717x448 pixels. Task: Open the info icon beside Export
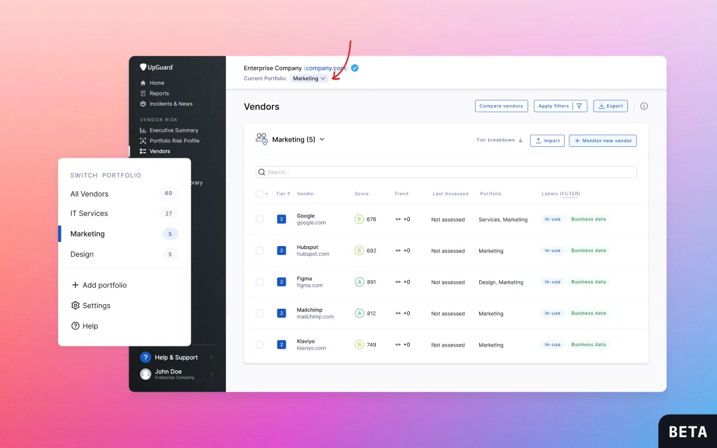tap(644, 106)
